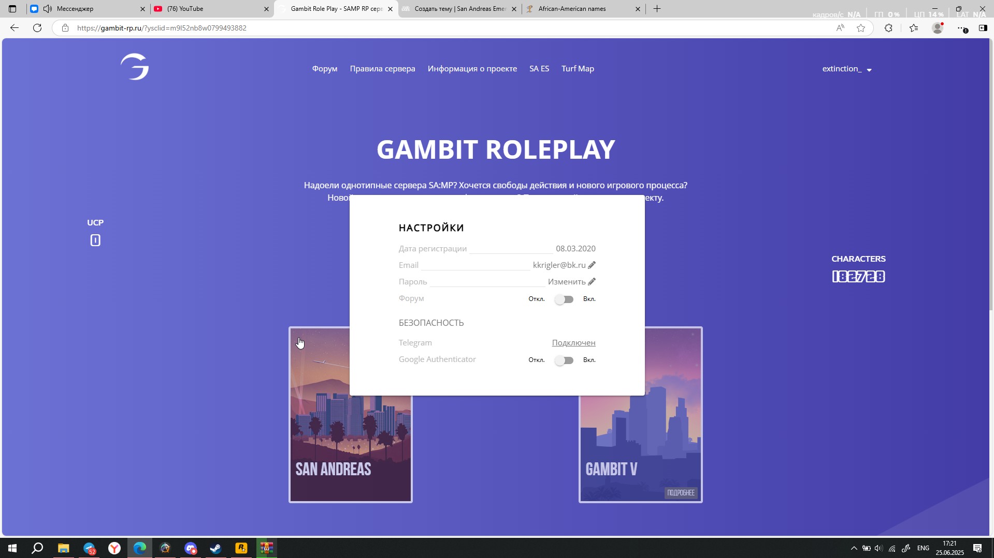Open Rockstar Games Launcher from taskbar
Screen dimensions: 994x558
click(x=241, y=548)
